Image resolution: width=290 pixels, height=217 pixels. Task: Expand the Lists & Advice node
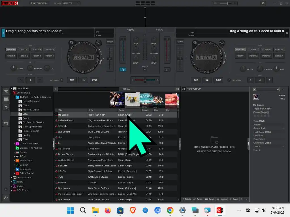point(11,178)
